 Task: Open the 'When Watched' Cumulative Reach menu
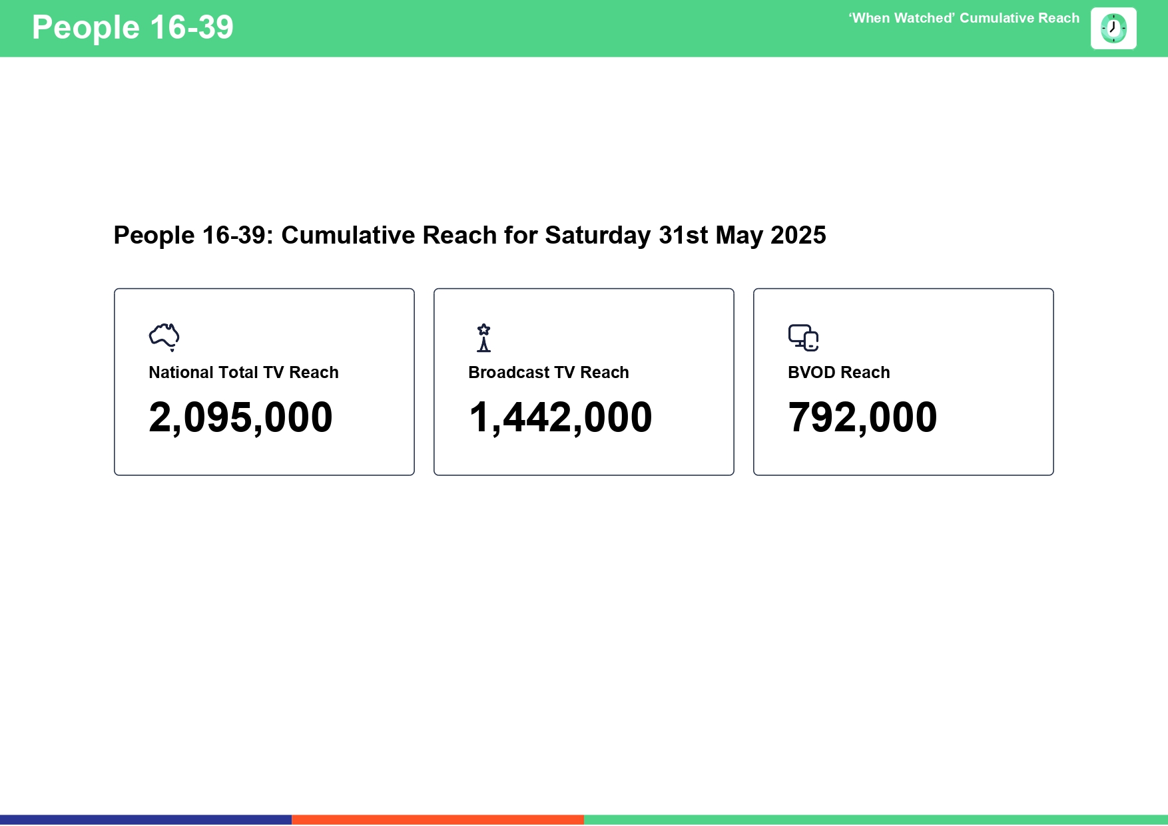click(x=964, y=19)
